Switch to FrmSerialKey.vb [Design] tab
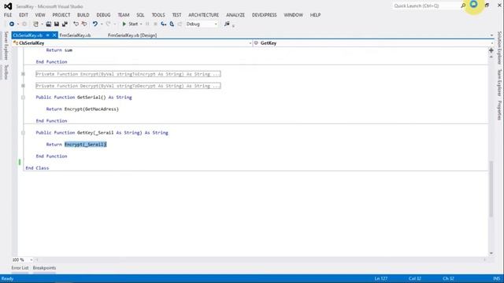504x283 pixels. pos(132,35)
